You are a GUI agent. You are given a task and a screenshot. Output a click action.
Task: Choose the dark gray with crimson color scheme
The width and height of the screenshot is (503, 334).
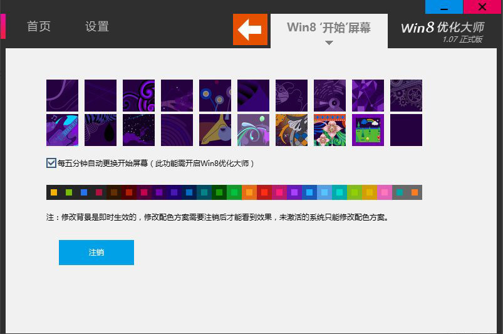[99, 192]
